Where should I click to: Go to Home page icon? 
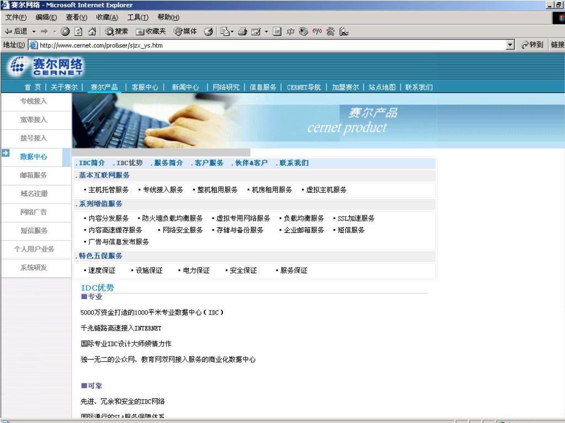tap(92, 31)
